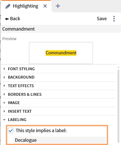The width and height of the screenshot is (121, 145).
Task: Expand the Insert Text section
Action: tap(58, 111)
